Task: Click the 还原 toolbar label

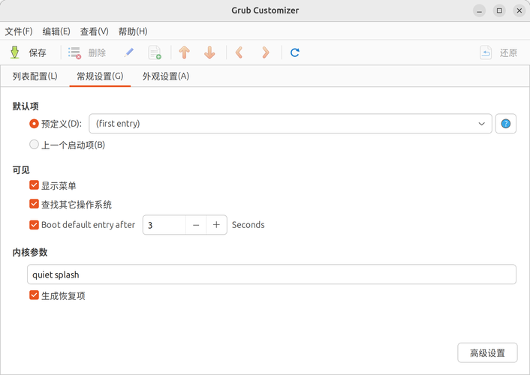Action: click(508, 52)
